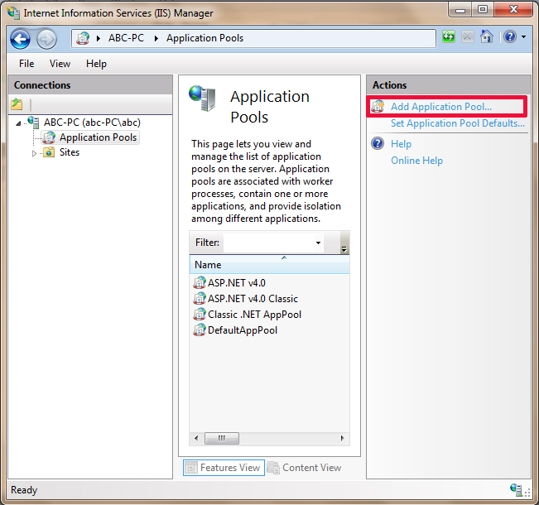Expand the Sites tree node
This screenshot has height=505, width=539.
click(34, 153)
